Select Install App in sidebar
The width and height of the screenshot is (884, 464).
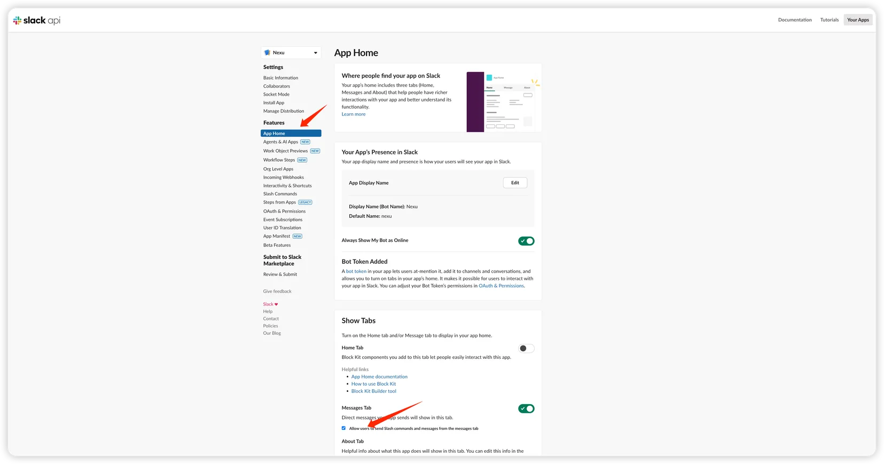click(x=273, y=103)
